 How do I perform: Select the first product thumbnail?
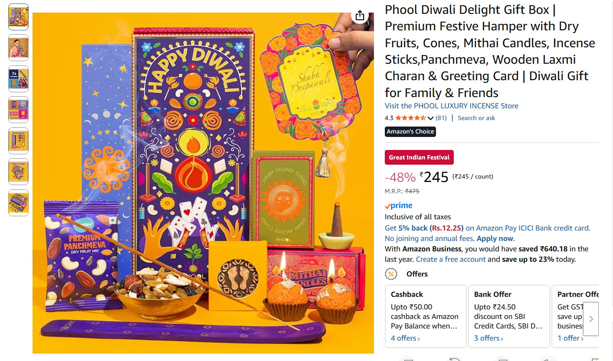point(18,17)
